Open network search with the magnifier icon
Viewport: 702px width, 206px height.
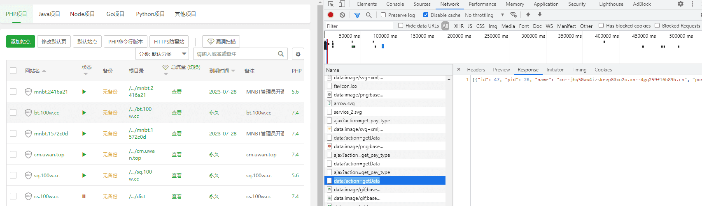pos(368,15)
